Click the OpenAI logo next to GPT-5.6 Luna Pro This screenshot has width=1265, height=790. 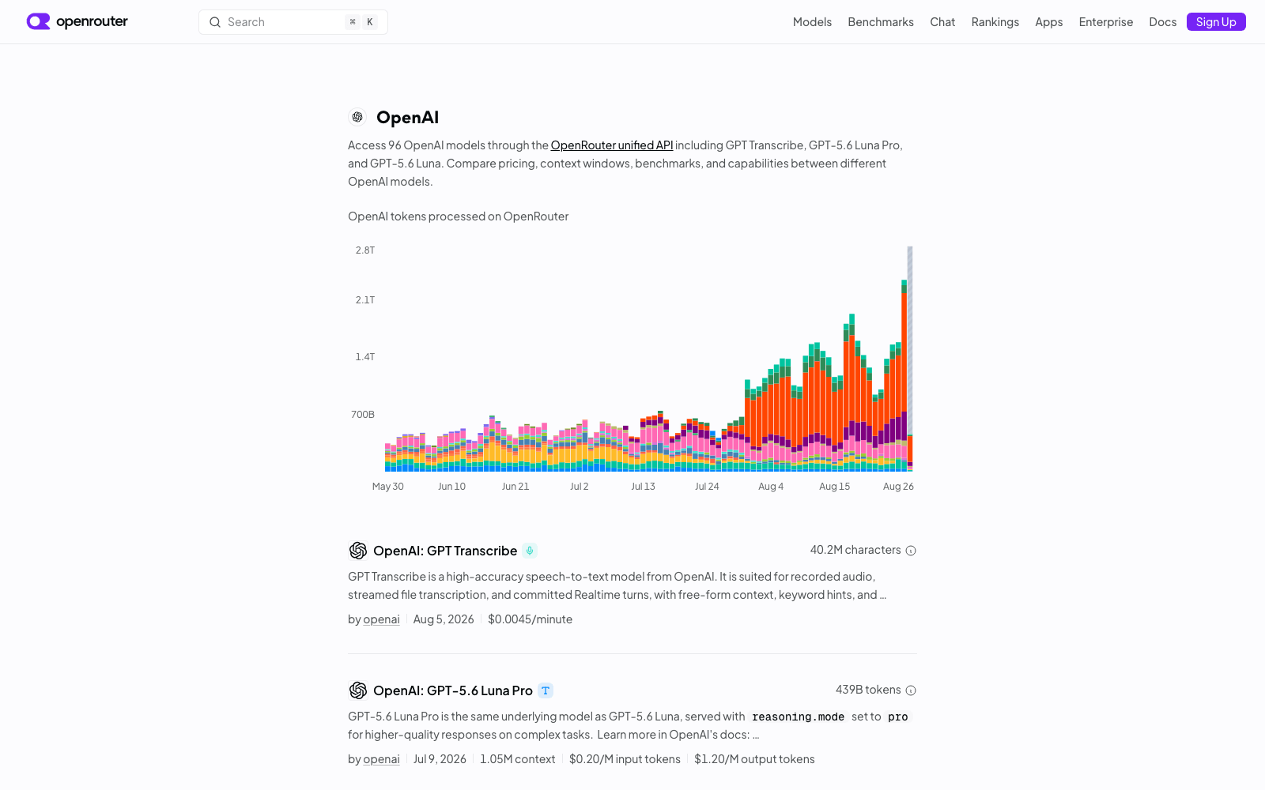pos(358,690)
